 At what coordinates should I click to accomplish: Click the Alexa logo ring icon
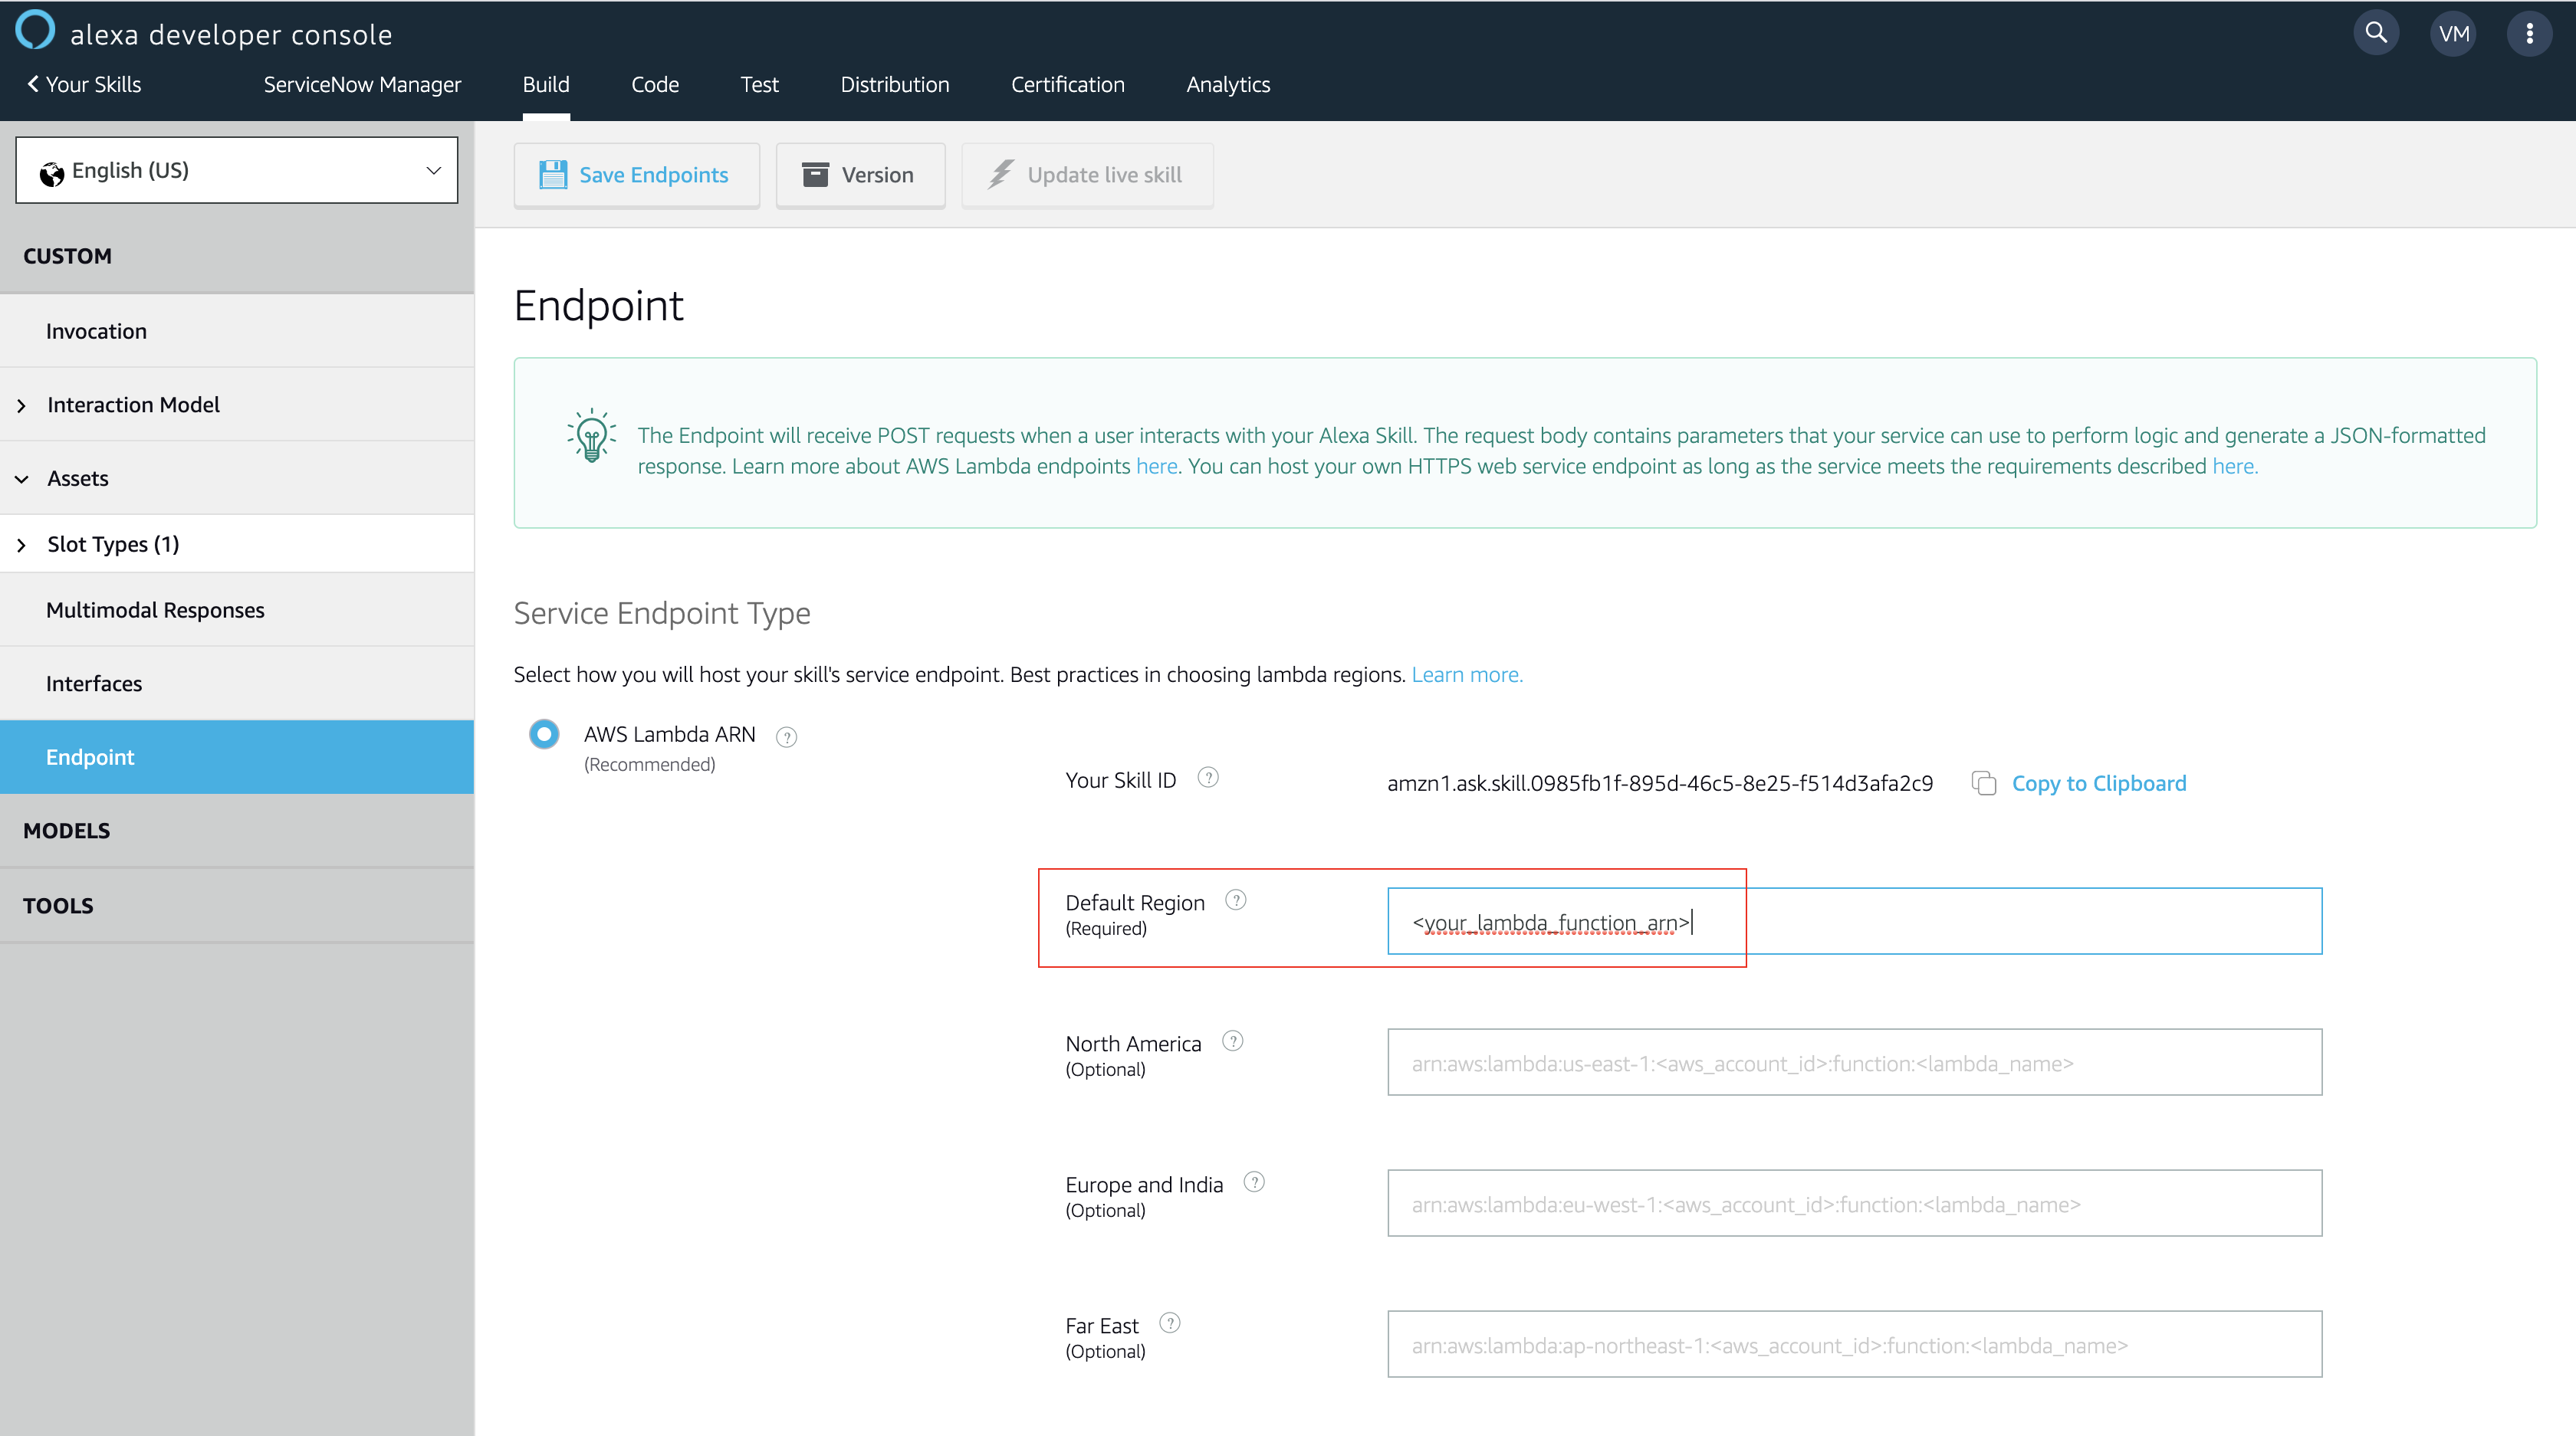click(x=36, y=29)
